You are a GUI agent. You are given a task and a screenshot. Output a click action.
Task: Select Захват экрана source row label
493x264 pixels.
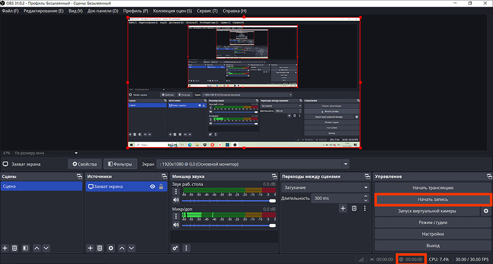pyautogui.click(x=108, y=186)
